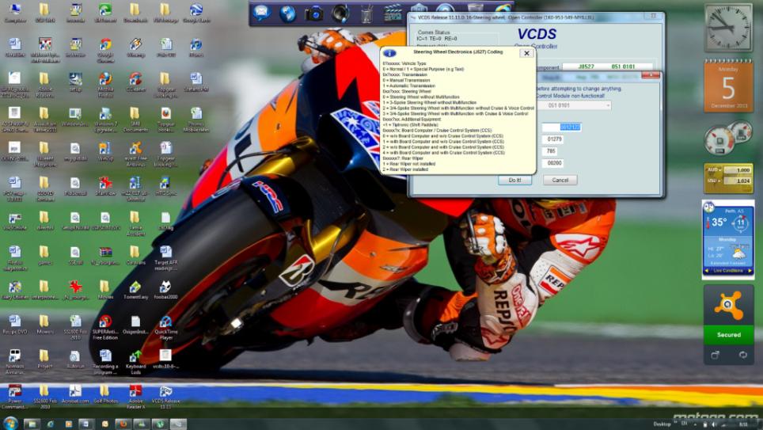Open HTC Sync desktop shortcut
The width and height of the screenshot is (763, 430).
[165, 186]
